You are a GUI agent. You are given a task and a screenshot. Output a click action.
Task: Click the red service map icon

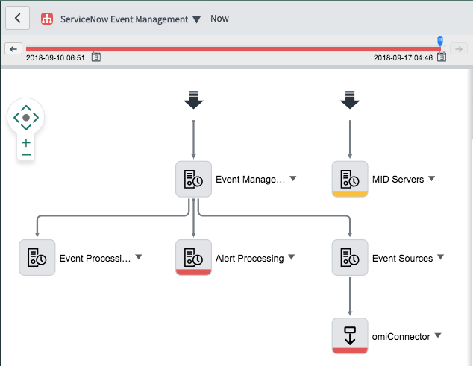click(x=47, y=19)
